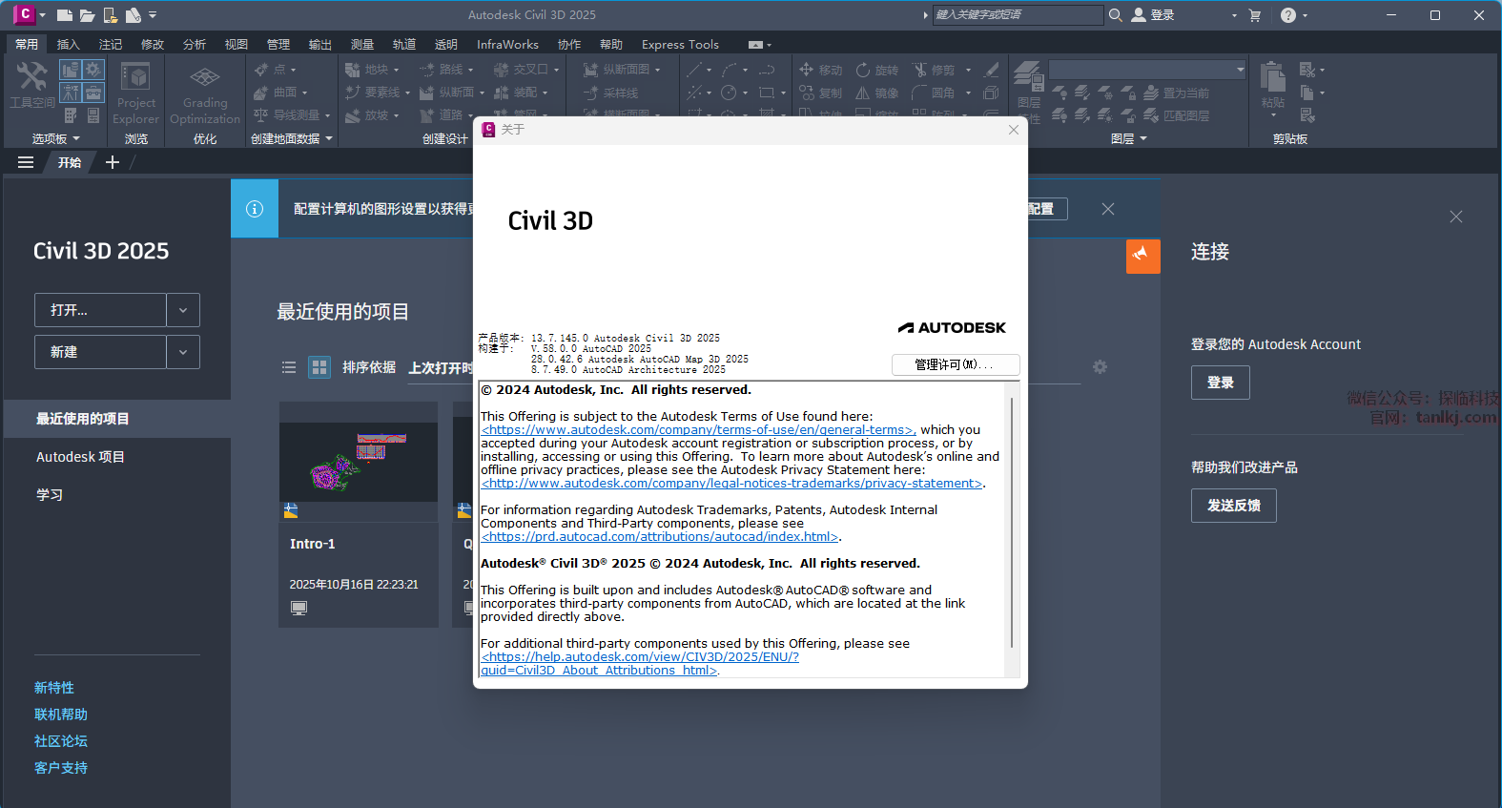
Task: Expand the Create Ground Data (创建地面数据) panel
Action: point(292,139)
